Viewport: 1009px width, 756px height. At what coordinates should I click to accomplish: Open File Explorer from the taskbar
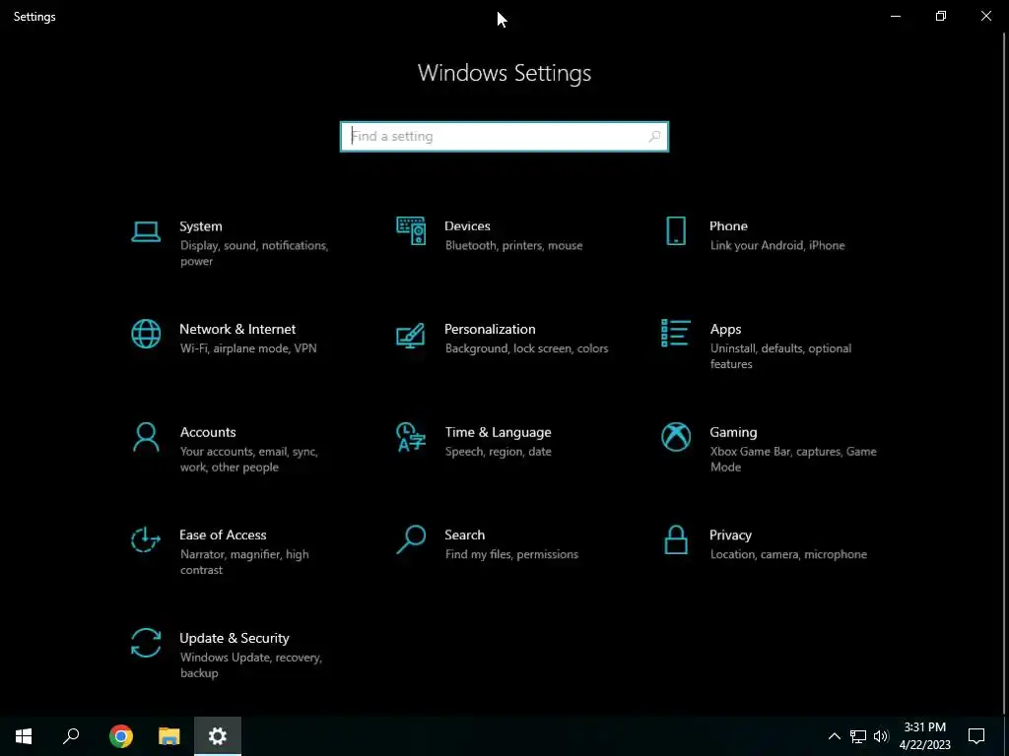pyautogui.click(x=169, y=736)
